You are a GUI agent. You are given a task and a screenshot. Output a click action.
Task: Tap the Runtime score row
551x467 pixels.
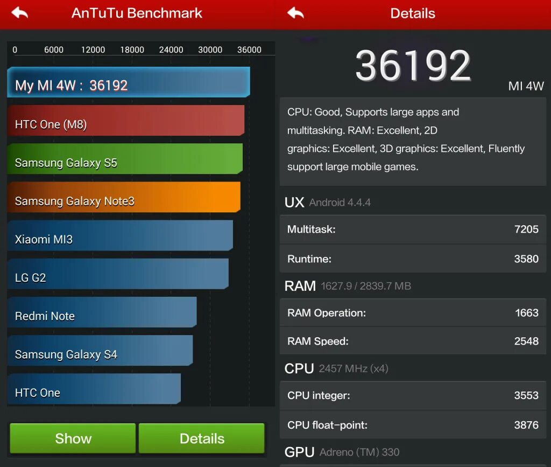[413, 259]
